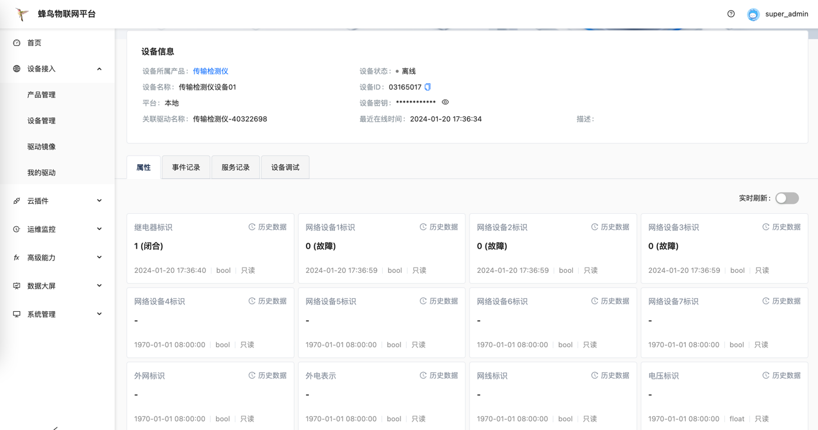Click the online time 2024-01-20 17:36:34
Viewport: 818px width, 430px height.
(x=446, y=119)
